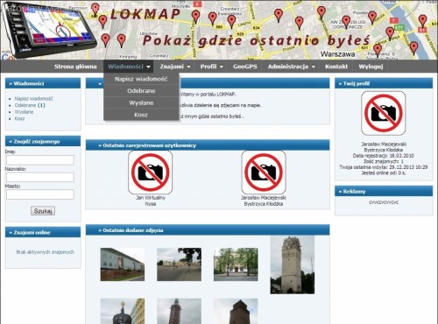Viewport: 438px width, 324px height.
Task: Focus the Imię input field
Action: coord(40,160)
